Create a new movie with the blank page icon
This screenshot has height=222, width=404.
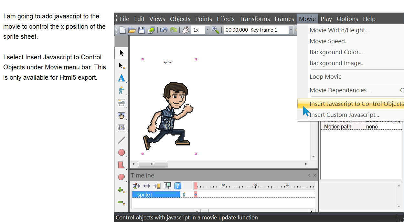coord(122,30)
